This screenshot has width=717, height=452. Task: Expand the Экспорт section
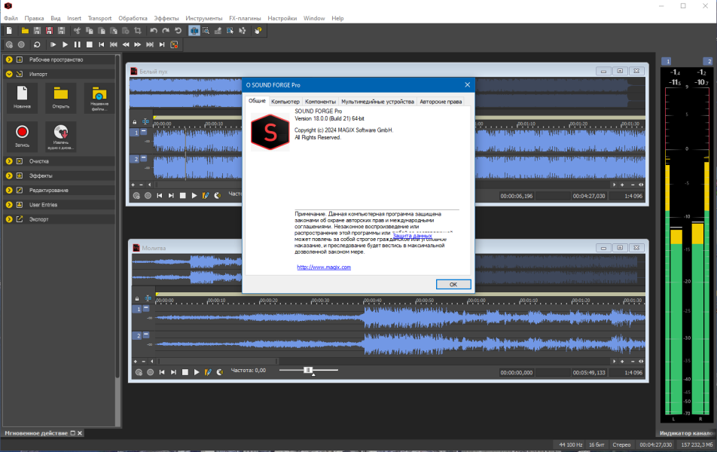pos(9,219)
